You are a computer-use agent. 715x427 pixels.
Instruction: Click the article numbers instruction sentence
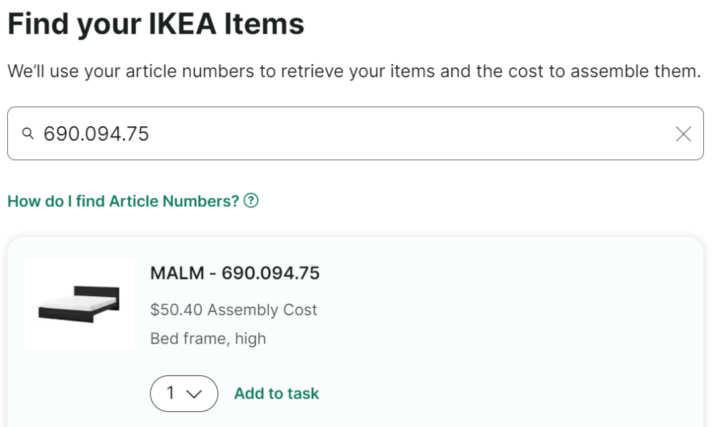354,71
